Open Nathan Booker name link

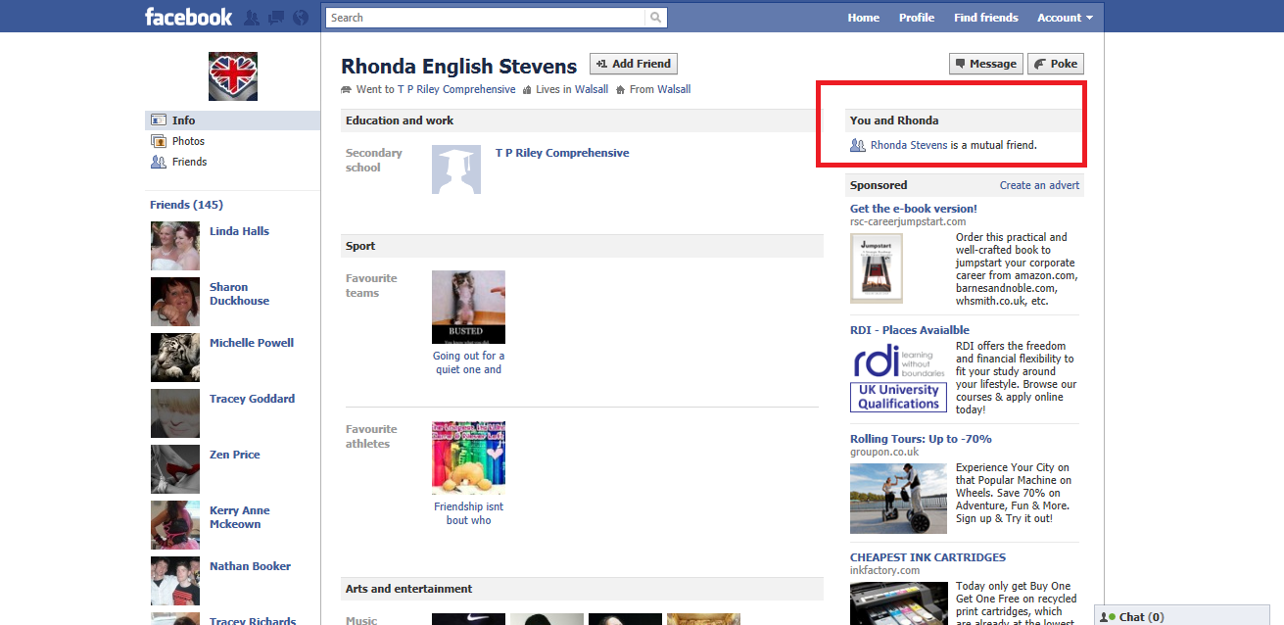point(250,566)
